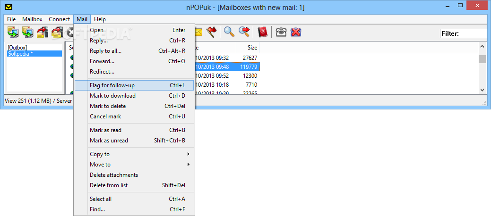Choose Forward... from the menu
Screen dimensions: 491x216
(x=134, y=61)
